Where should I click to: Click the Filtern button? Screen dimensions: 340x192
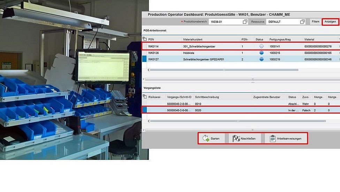315,22
